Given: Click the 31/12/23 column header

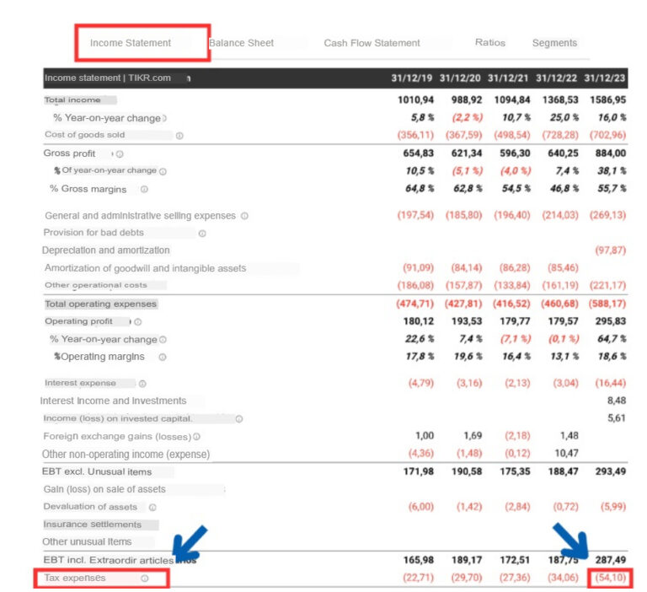Looking at the screenshot, I should click(x=606, y=78).
